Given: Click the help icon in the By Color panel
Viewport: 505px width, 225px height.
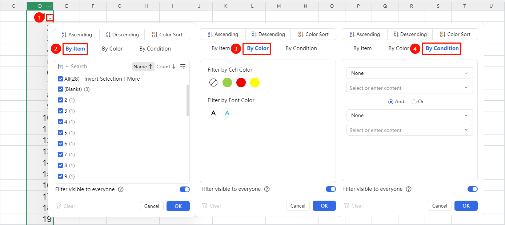Looking at the screenshot, I should click(x=267, y=189).
